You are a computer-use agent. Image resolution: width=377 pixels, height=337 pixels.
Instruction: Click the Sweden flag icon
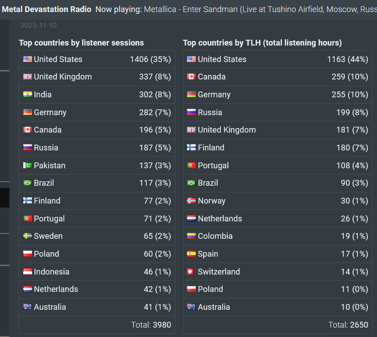pos(27,236)
